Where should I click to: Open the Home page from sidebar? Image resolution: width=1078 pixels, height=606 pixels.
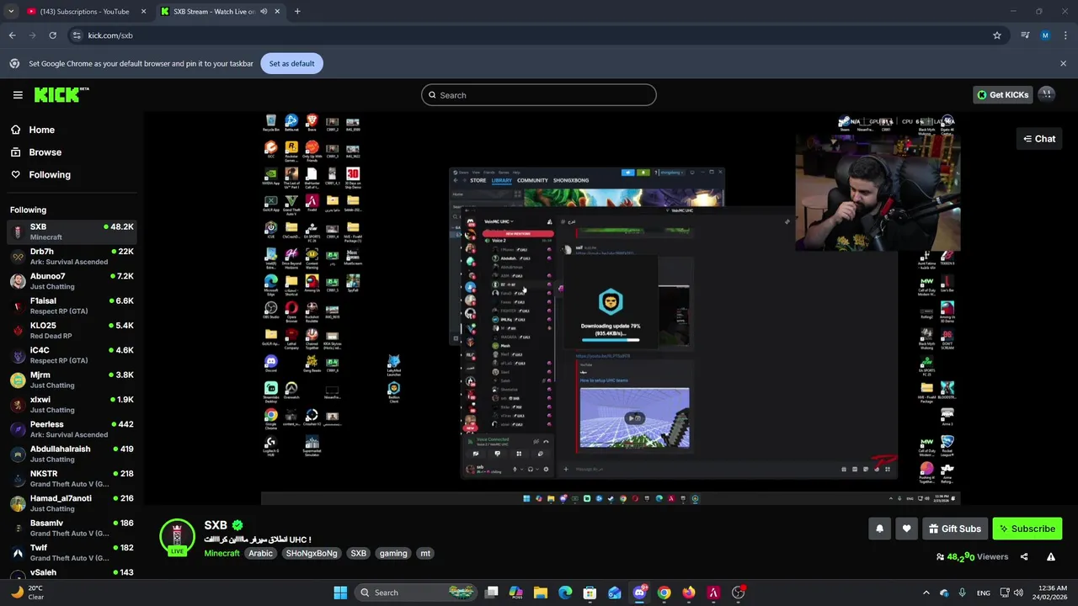(41, 130)
